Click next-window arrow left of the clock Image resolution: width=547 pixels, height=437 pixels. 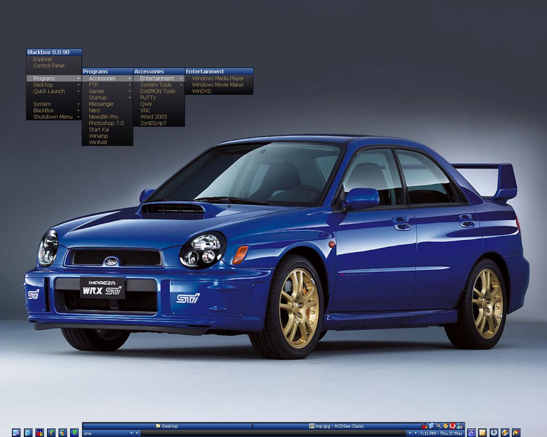pyautogui.click(x=416, y=433)
